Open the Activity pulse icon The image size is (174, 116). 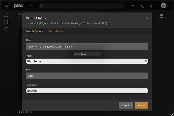pos(132,6)
